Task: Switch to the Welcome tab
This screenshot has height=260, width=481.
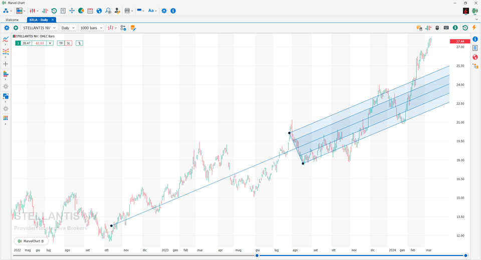Action: [x=12, y=20]
